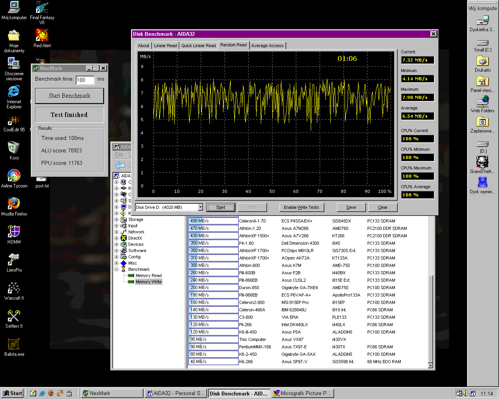Open the (D:) drive icon

[x=483, y=147]
